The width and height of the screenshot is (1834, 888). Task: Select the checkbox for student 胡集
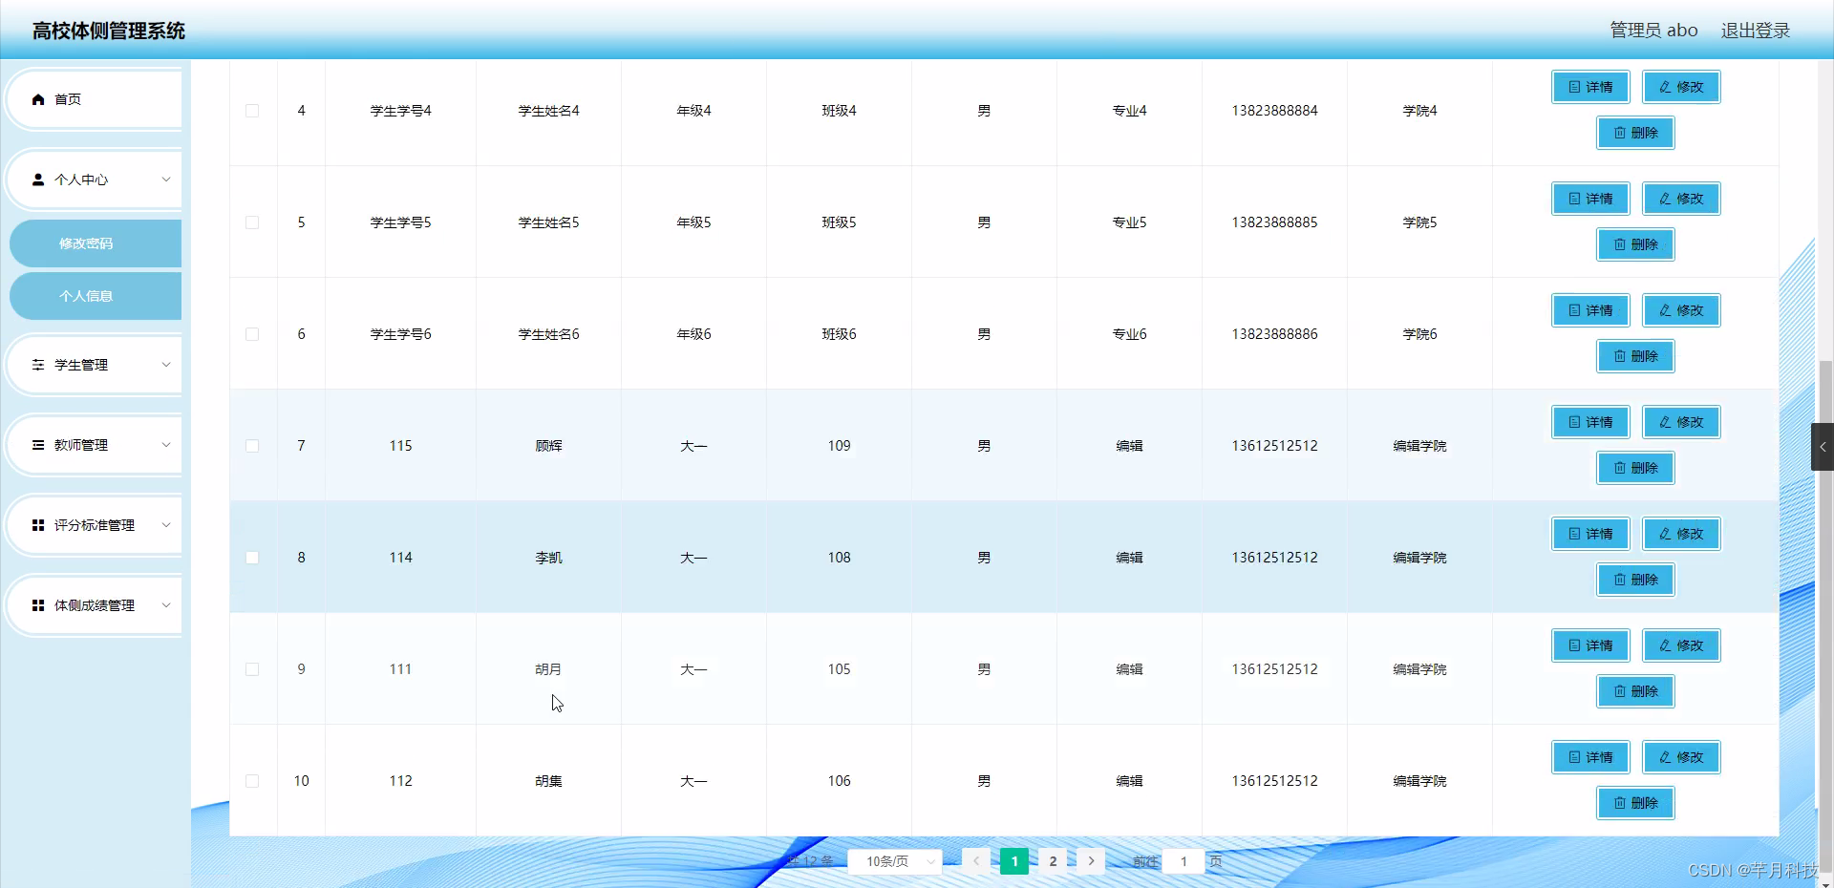pyautogui.click(x=252, y=780)
